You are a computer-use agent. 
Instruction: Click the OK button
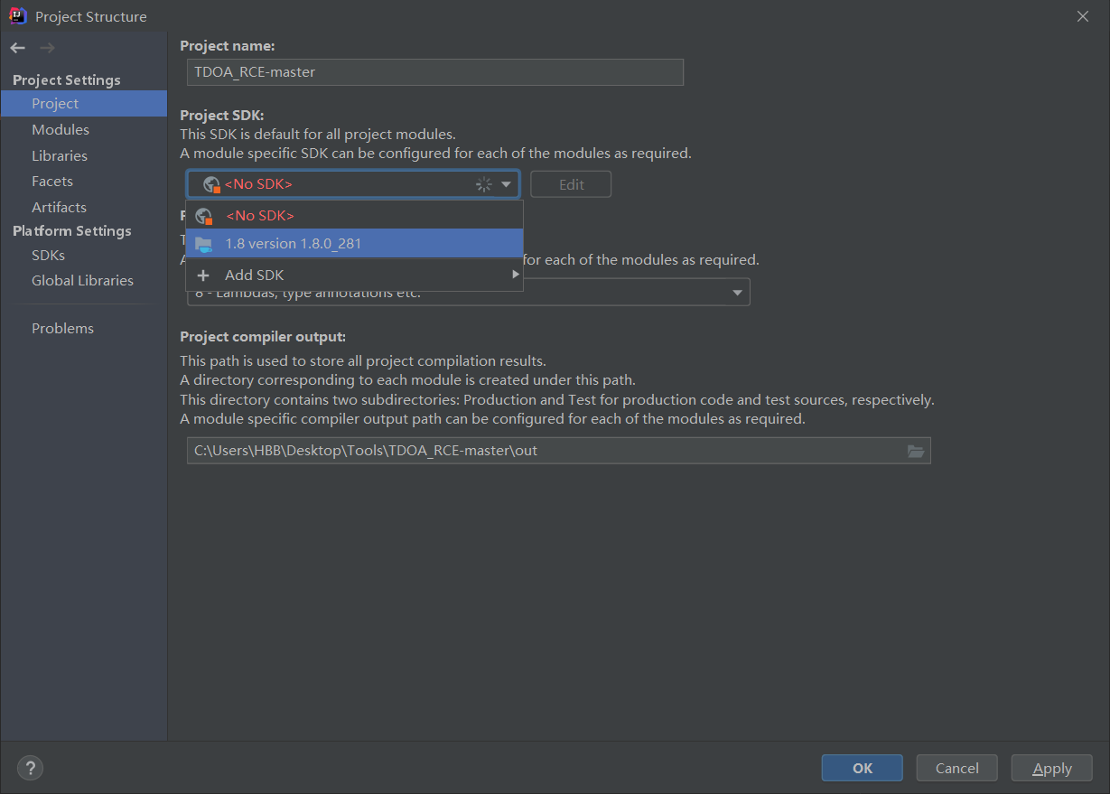pos(863,768)
